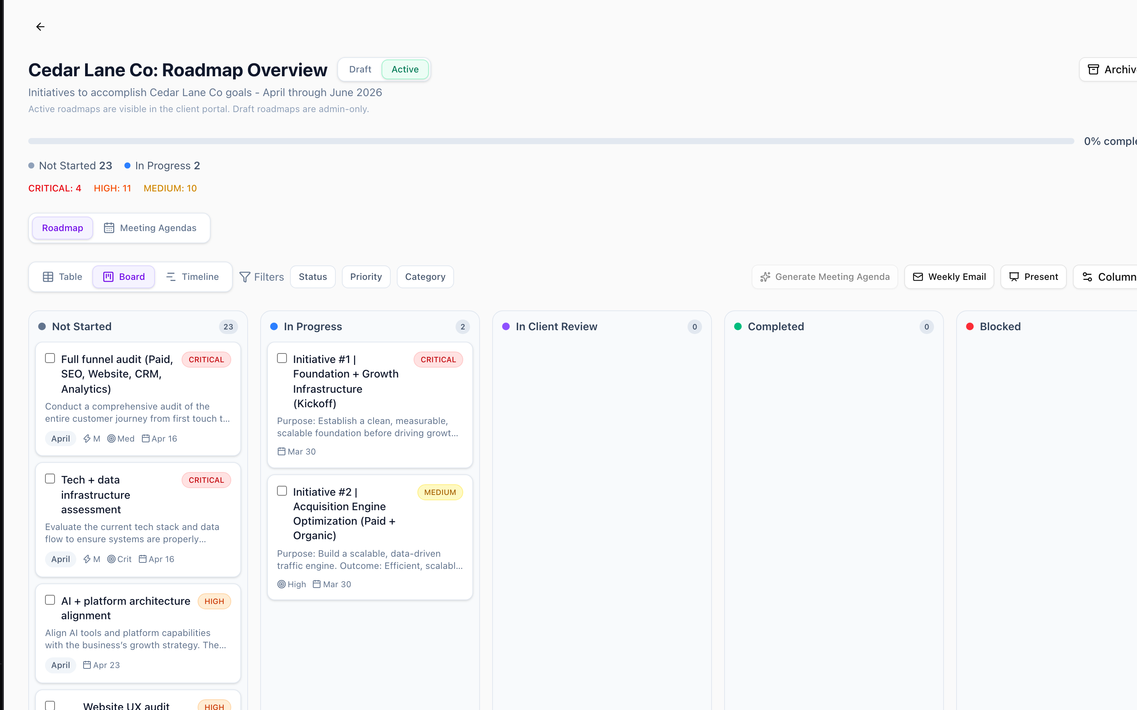Click the roadmap completion progress bar
The height and width of the screenshot is (710, 1137).
pos(551,141)
